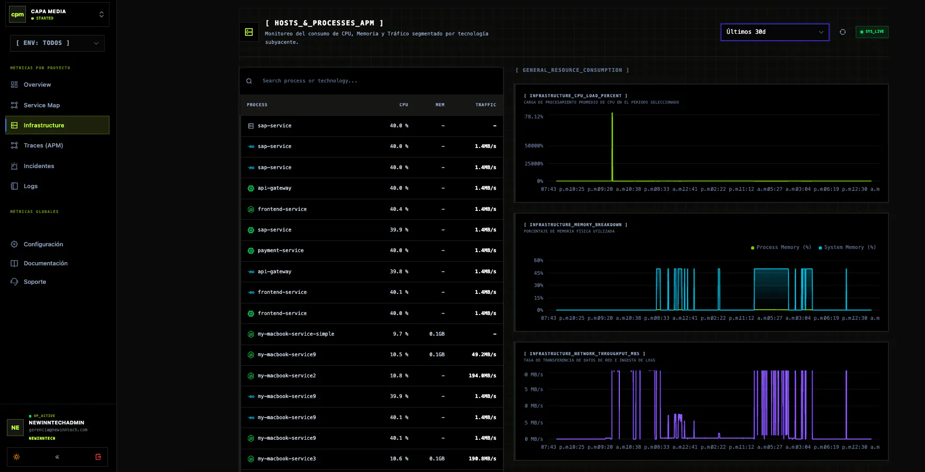Toggle System Memory (%) legend series
Screen dimensions: 925x472
[x=847, y=247]
